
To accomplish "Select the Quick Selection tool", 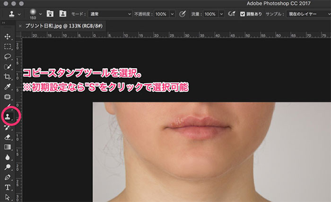I will pos(8,67).
